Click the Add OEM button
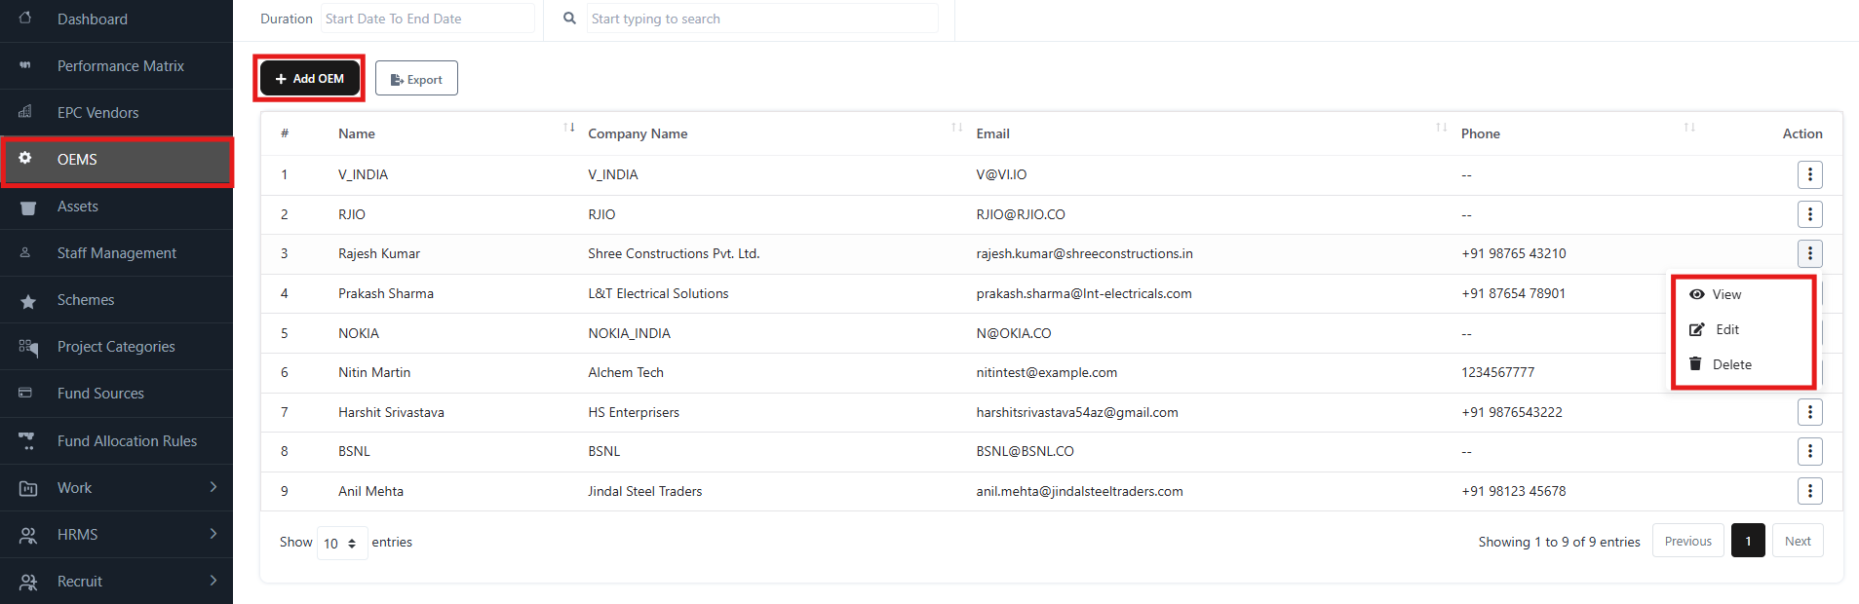The width and height of the screenshot is (1859, 604). (309, 79)
